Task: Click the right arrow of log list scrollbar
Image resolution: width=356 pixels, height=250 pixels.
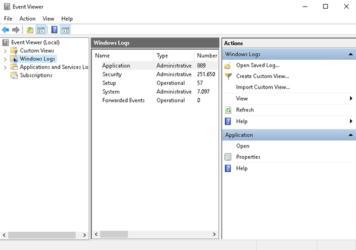Action: click(214, 234)
